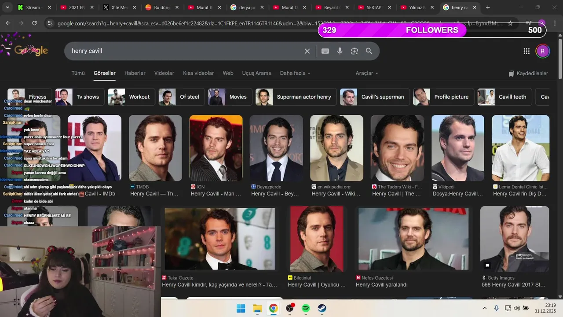Open Google Lens image search icon
This screenshot has height=317, width=563.
(355, 51)
